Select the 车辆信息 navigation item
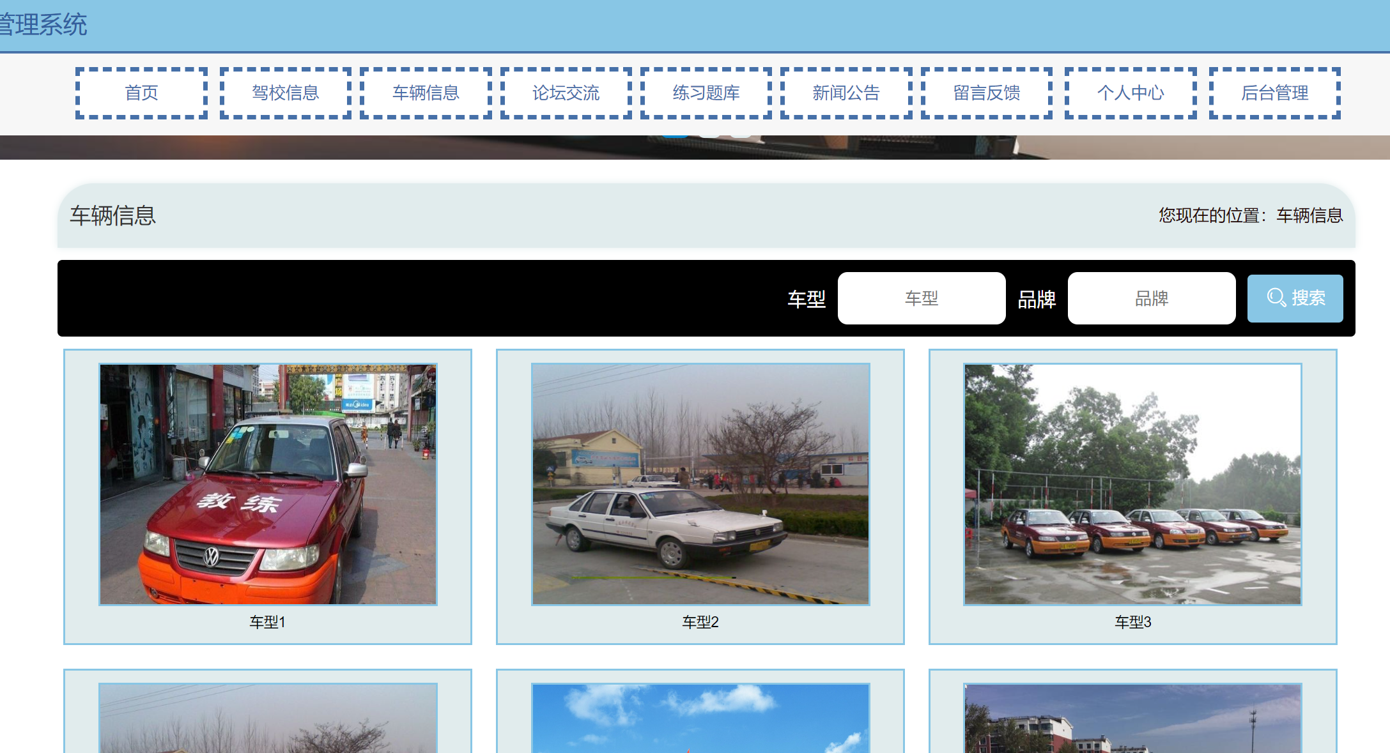 coord(426,93)
